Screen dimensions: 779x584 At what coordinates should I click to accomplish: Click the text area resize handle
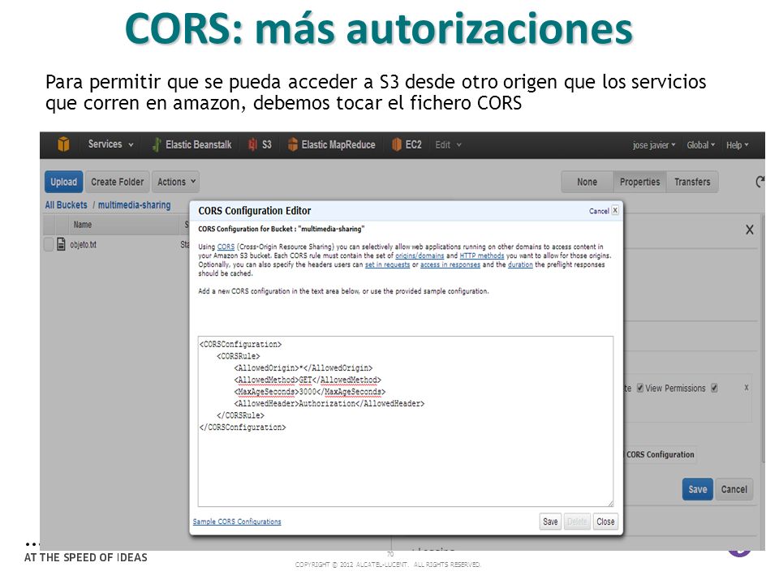610,503
